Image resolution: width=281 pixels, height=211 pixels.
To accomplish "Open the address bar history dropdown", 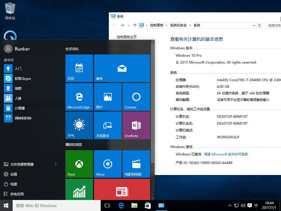I will point(254,26).
